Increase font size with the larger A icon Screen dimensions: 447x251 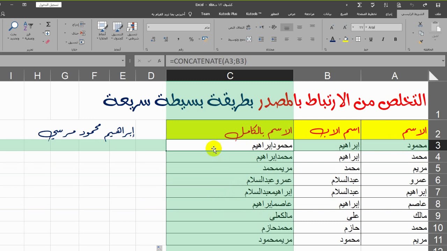click(x=345, y=27)
